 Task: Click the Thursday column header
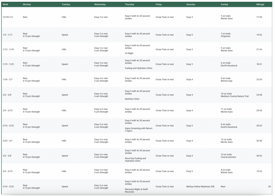pyautogui.click(x=130, y=4)
